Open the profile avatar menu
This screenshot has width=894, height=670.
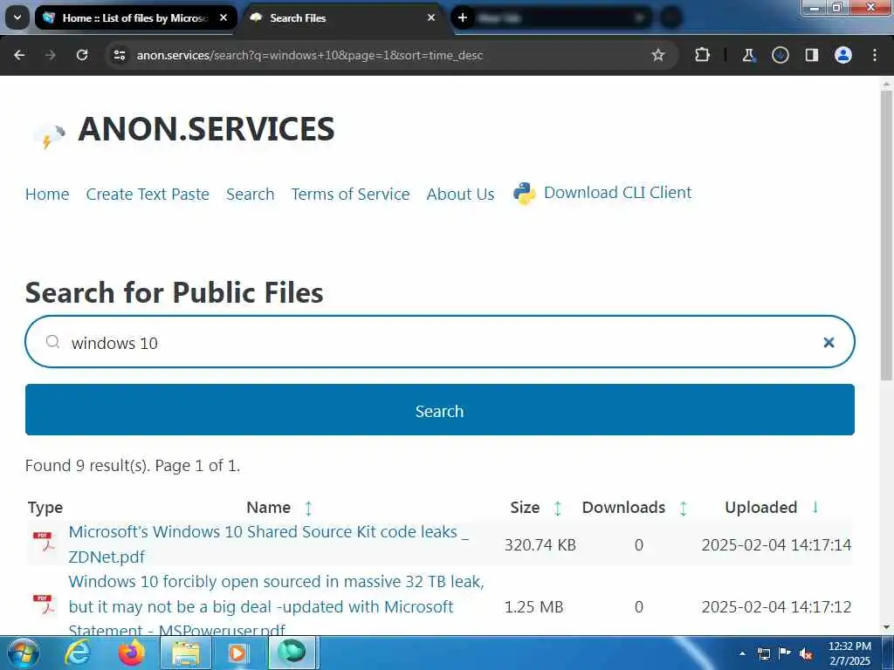point(843,55)
